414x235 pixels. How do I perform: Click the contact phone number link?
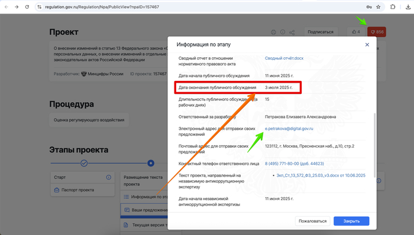click(x=295, y=164)
